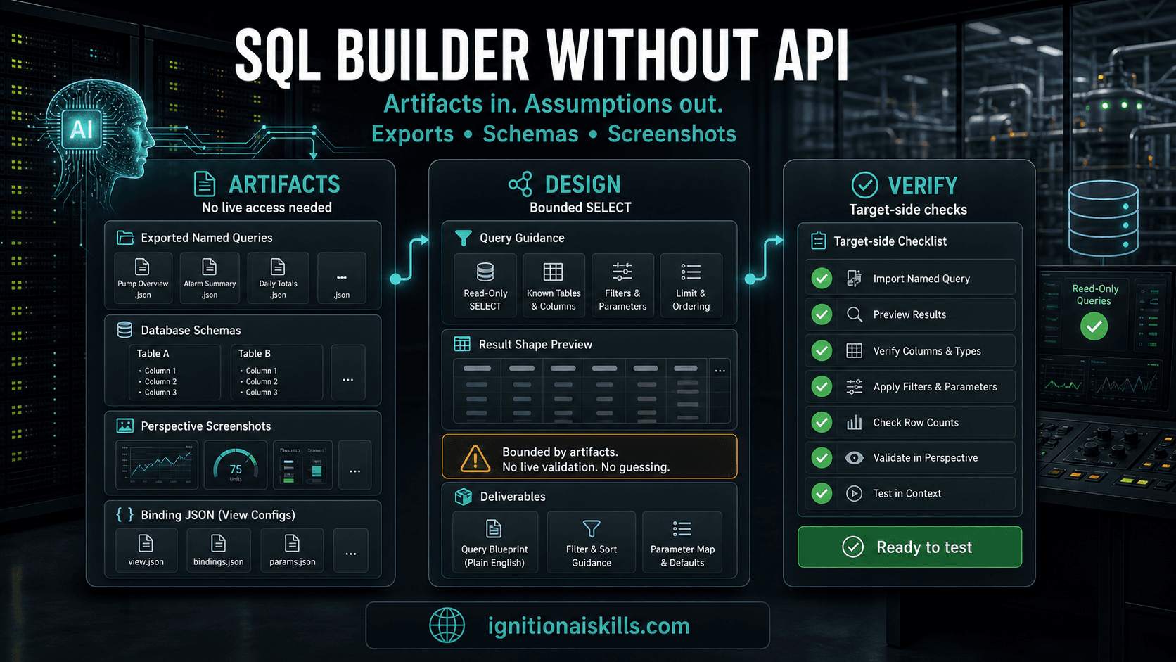This screenshot has width=1176, height=662.
Task: Toggle the Test in Context checkmark
Action: (x=822, y=493)
